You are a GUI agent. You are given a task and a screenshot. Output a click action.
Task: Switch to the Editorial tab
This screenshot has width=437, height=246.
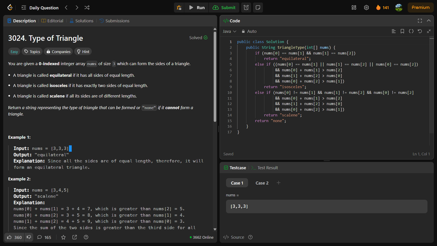click(x=52, y=21)
